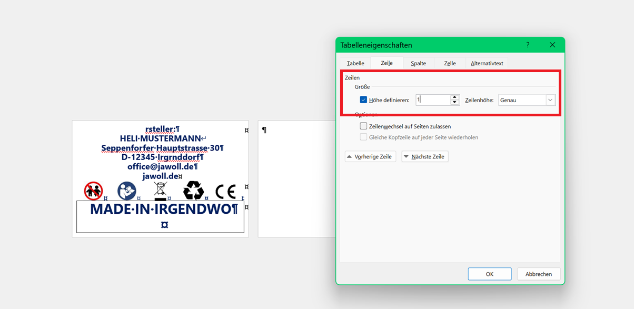Click the no-children warning symbol icon
This screenshot has width=634, height=309.
tap(94, 191)
